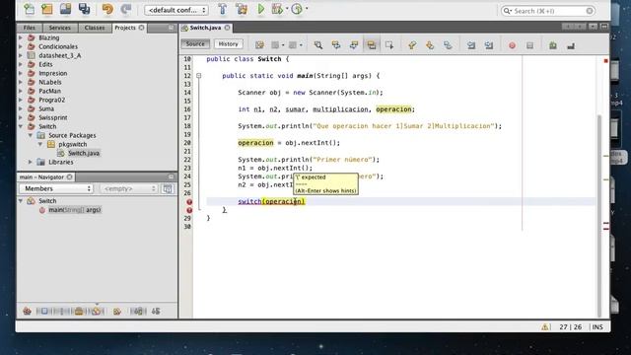The image size is (631, 355).
Task: Open the configuration dropdown
Action: [x=176, y=10]
